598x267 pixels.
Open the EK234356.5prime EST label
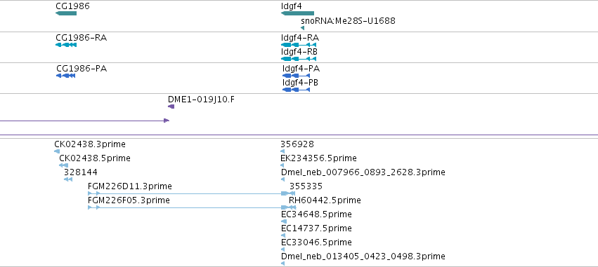click(x=319, y=158)
